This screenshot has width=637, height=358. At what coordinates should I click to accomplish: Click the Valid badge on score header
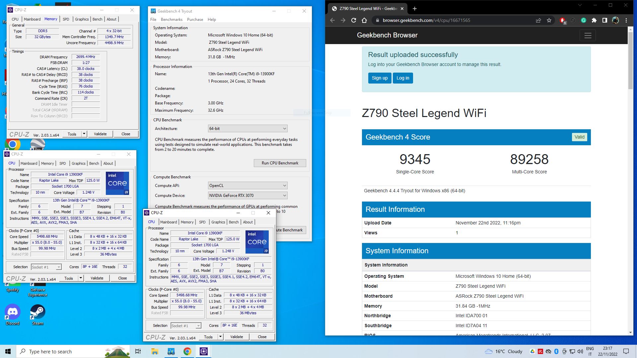580,137
